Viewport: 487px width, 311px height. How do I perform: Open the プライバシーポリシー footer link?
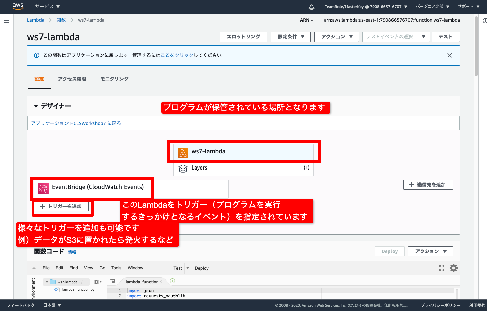[x=440, y=305]
